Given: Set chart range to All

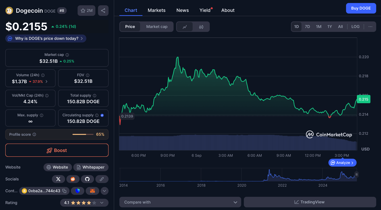Looking at the screenshot, I should [341, 27].
